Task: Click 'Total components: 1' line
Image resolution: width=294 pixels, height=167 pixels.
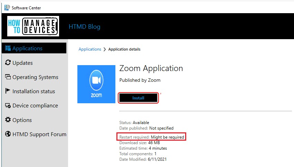Action: coord(138,153)
